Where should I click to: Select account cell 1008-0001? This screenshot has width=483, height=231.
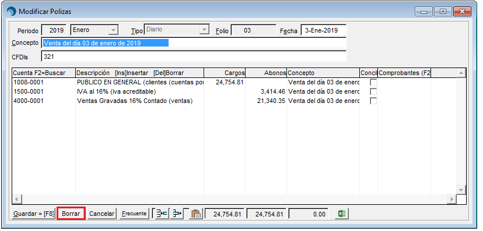[44, 82]
